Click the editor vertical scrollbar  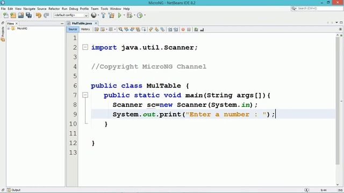coord(338,101)
